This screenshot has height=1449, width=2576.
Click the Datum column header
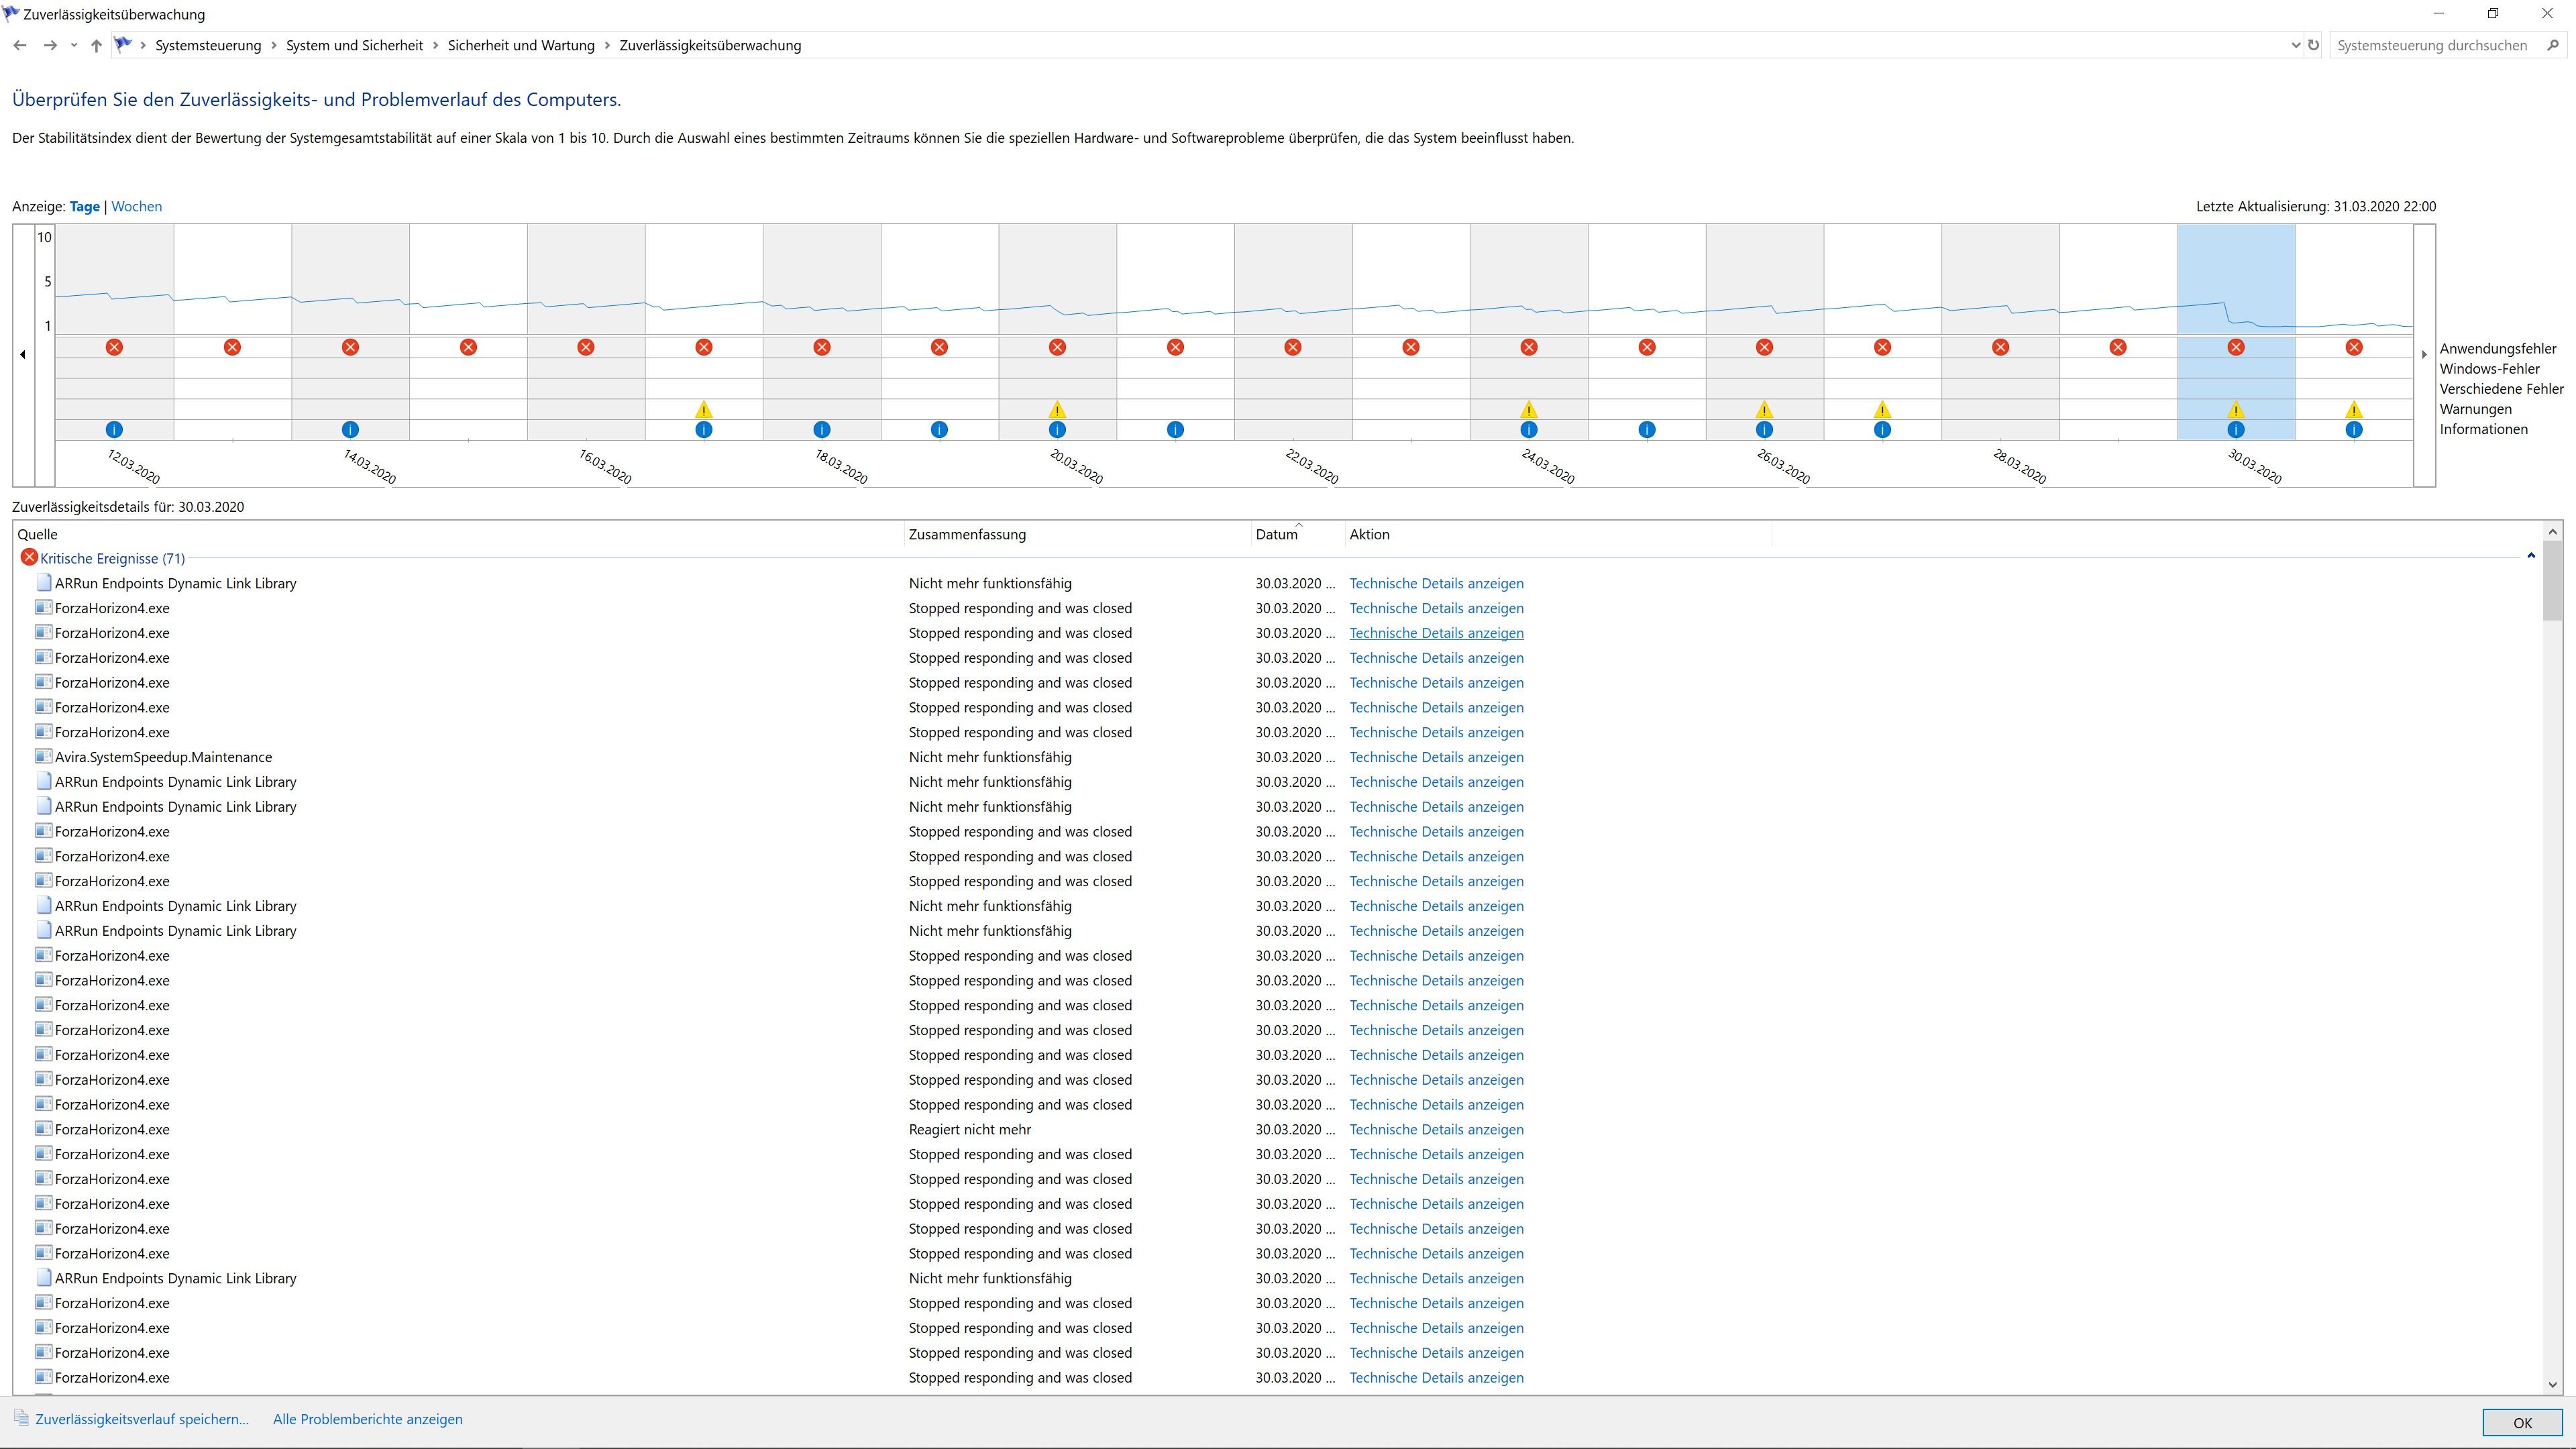click(x=1277, y=534)
